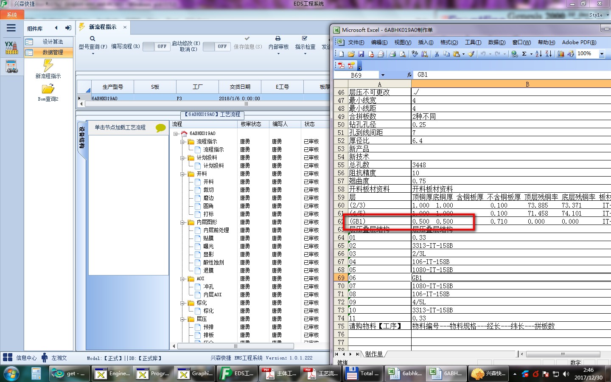The width and height of the screenshot is (611, 382).
Task: Click Excel Chart Wizard icon
Action: (x=561, y=54)
